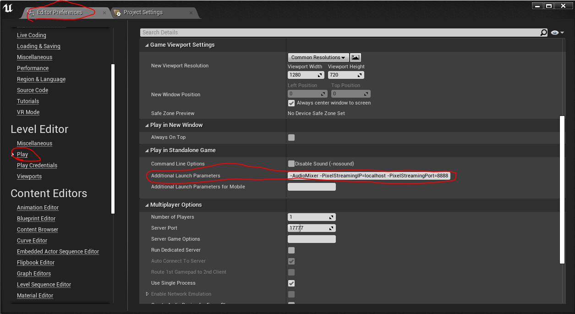Check Disable Sound (-nosound)
Viewport: 575px width, 314px height.
(291, 164)
